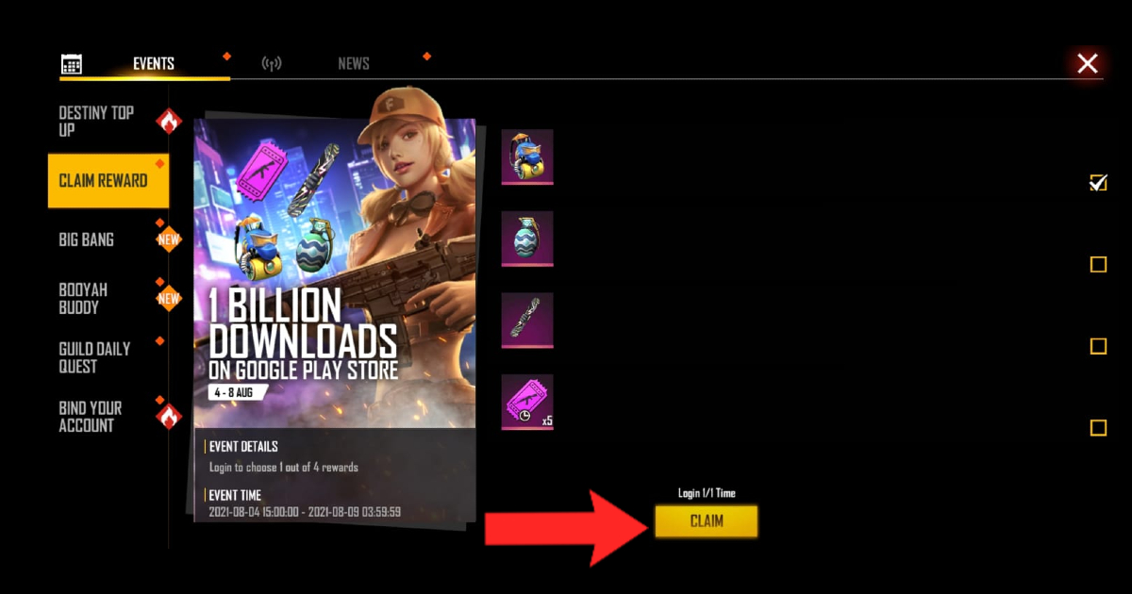Screen dimensions: 1132x594
Task: Tap the flame icon next to Bind Your Account
Action: click(169, 416)
